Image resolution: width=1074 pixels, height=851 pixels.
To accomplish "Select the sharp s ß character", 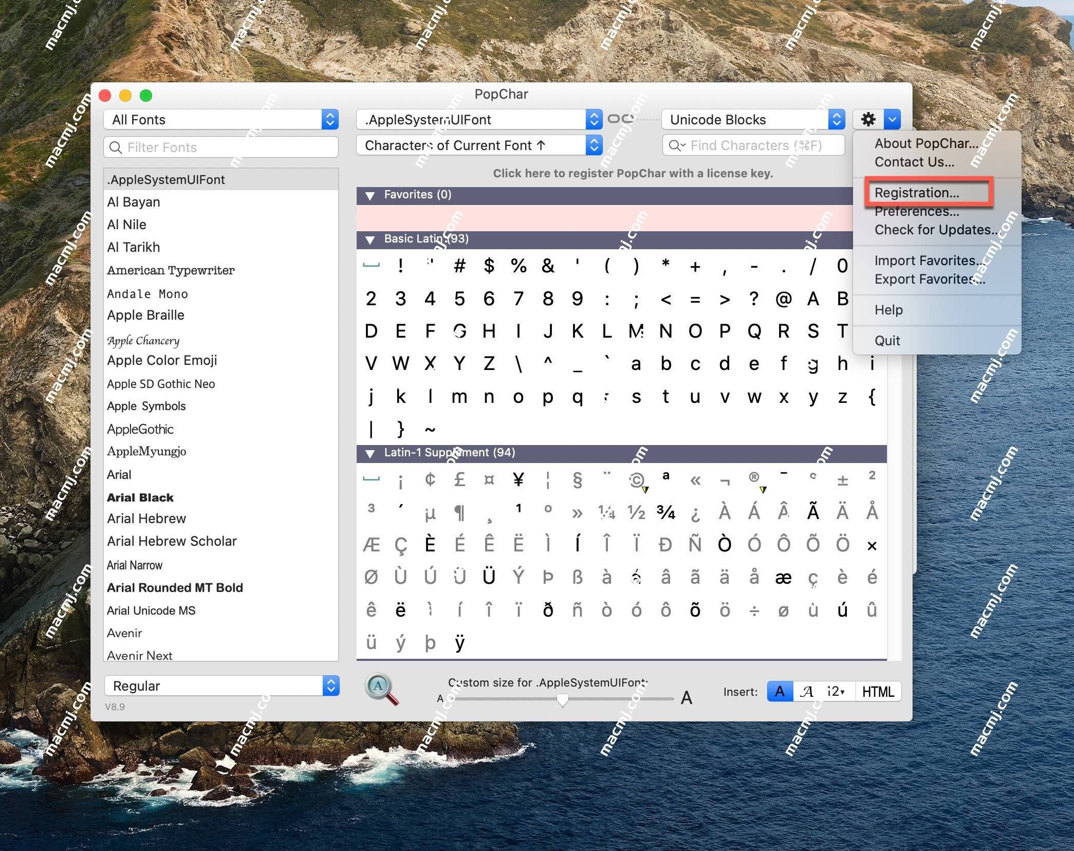I will (x=578, y=577).
